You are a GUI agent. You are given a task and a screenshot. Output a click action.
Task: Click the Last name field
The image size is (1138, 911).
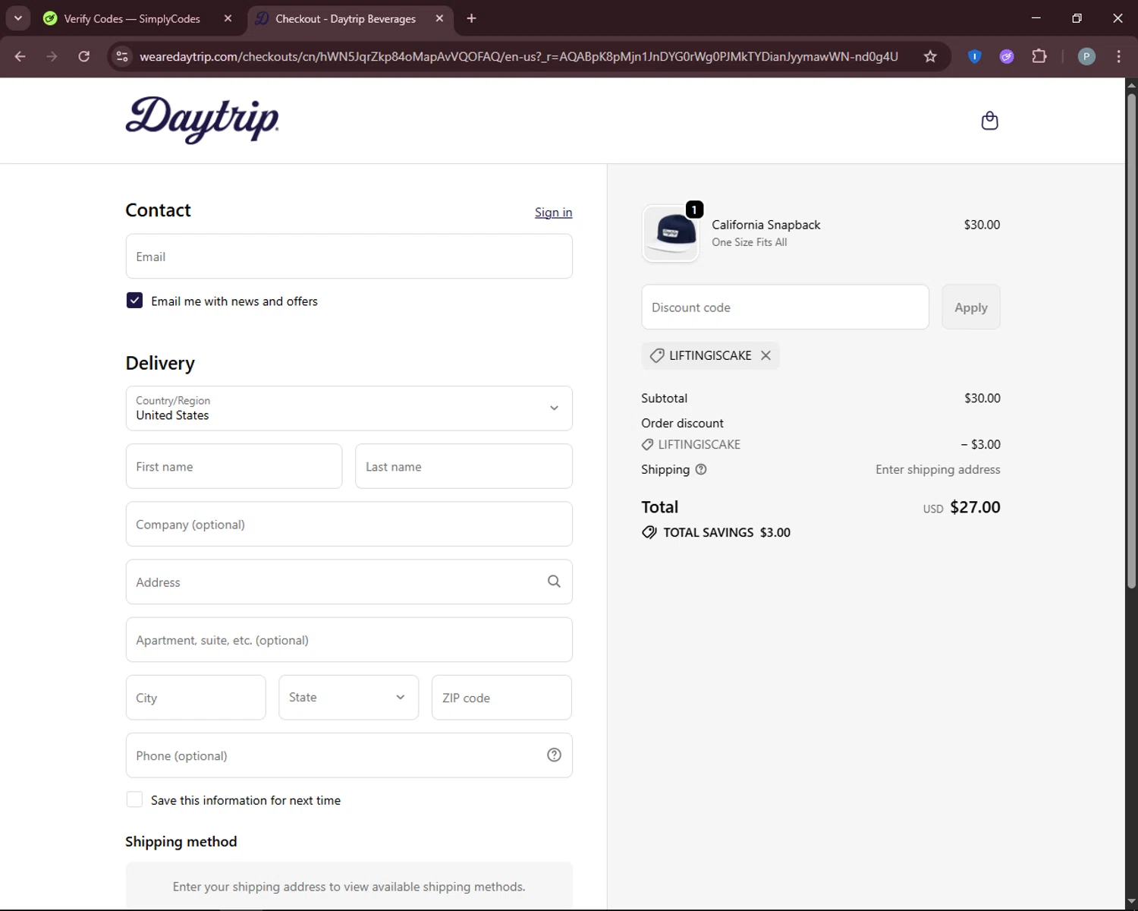[464, 466]
